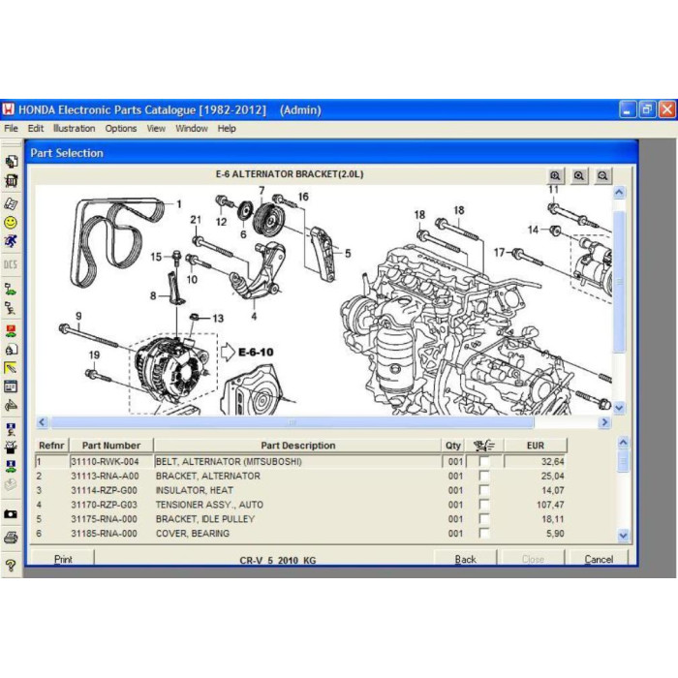Viewport: 678px width, 678px height.
Task: Click the illustration scroll up arrow
Action: coord(619,193)
